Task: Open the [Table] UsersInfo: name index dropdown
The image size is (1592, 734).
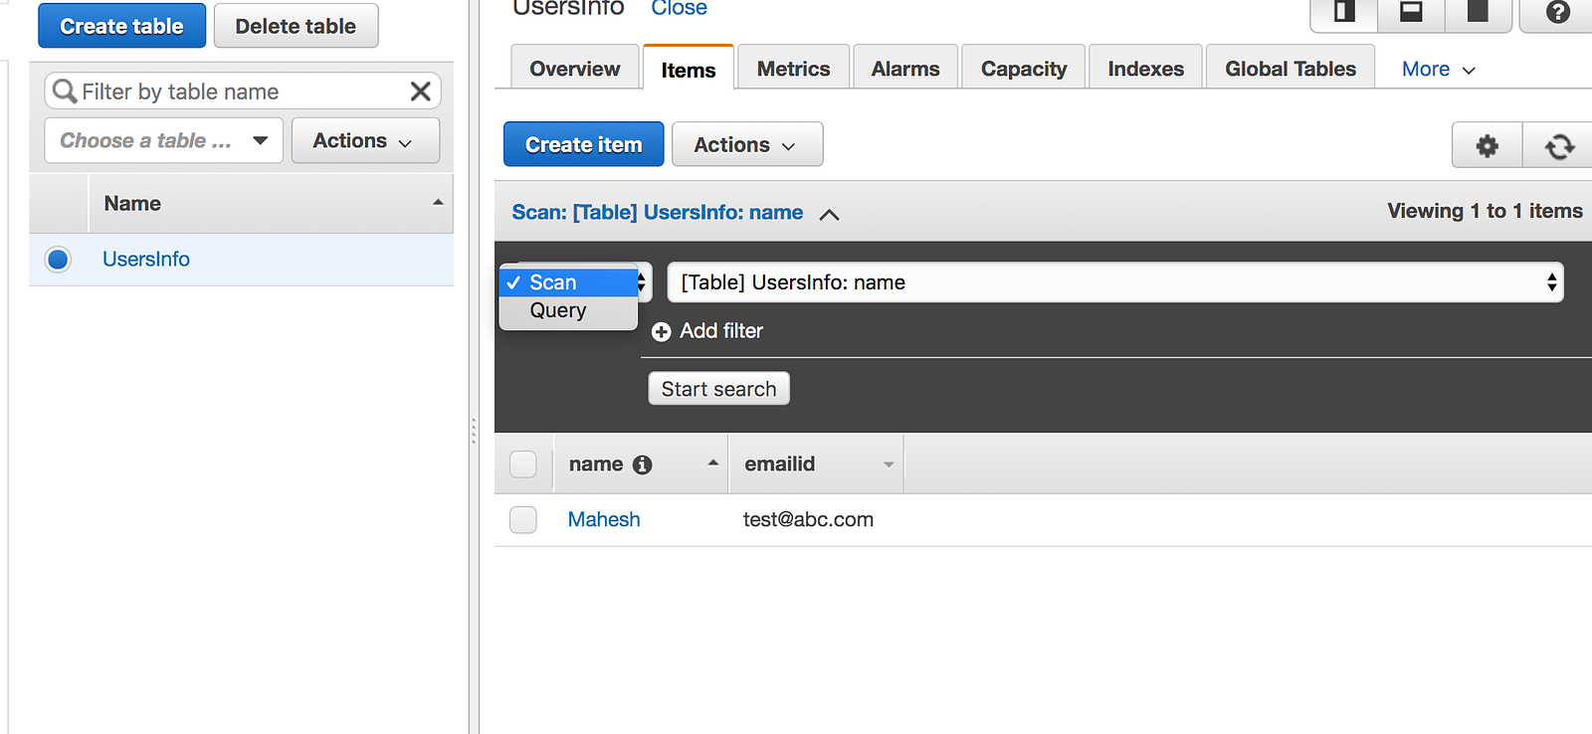Action: click(1115, 282)
